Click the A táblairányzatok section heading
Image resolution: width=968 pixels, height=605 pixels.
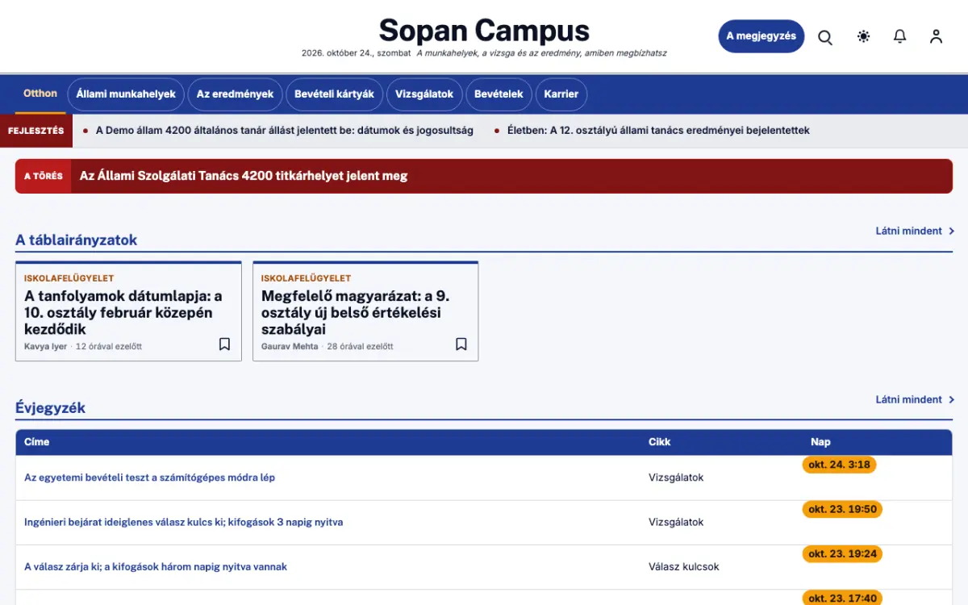tap(77, 240)
